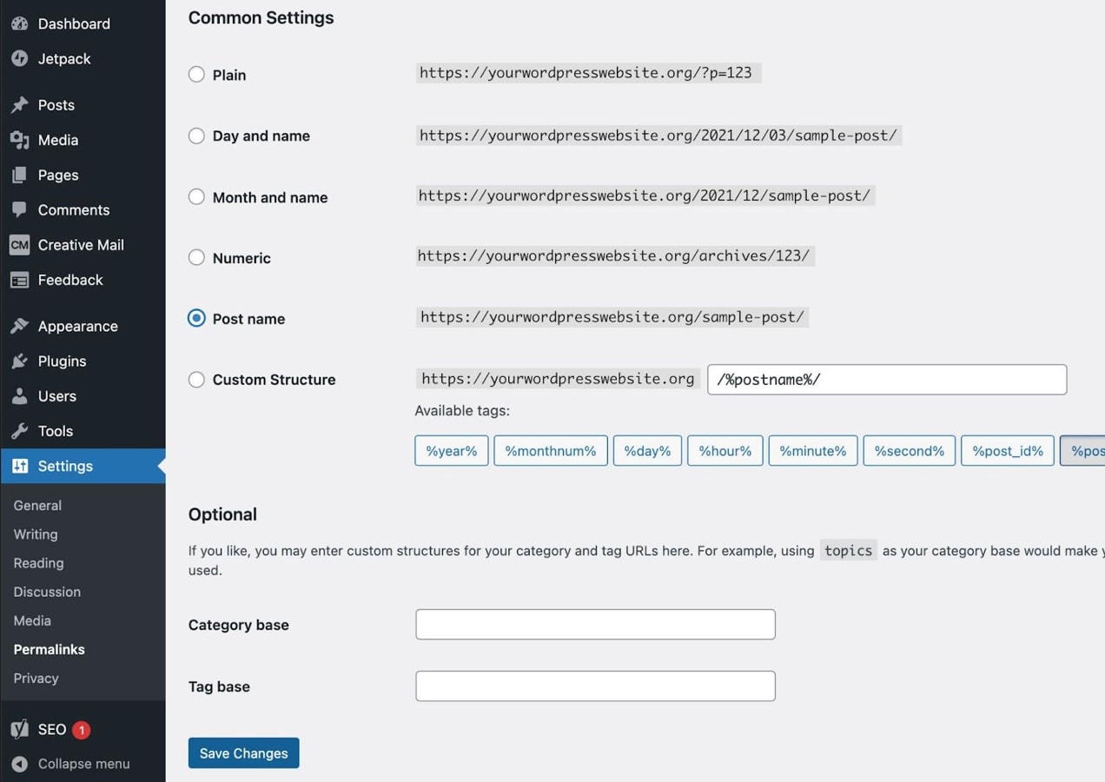Select the Plain permalink structure

coord(196,74)
